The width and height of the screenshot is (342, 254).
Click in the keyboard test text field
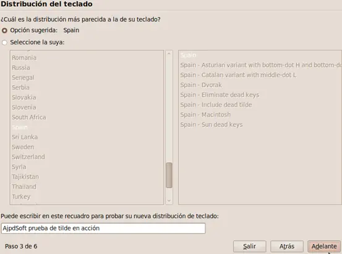103,228
